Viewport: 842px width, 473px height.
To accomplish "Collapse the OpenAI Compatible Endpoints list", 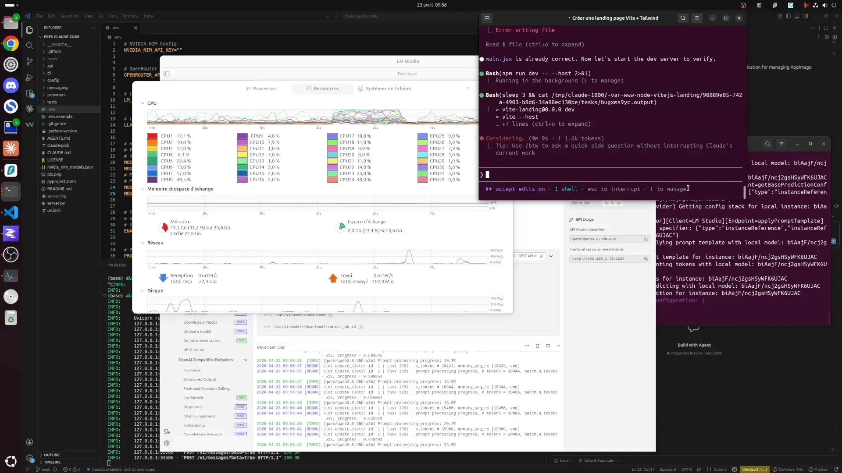I will pos(246,360).
